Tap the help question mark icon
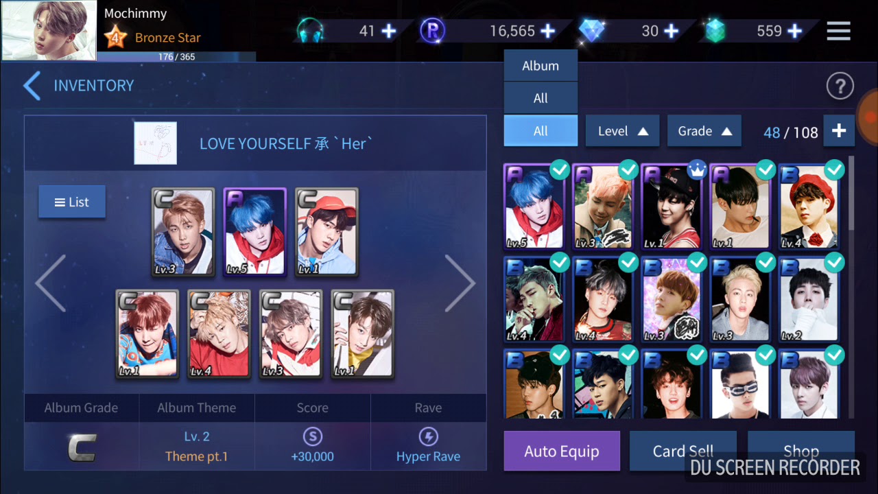 coord(840,86)
